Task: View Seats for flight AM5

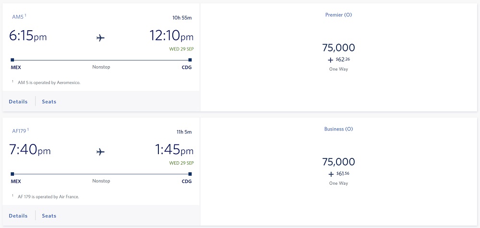Action: coord(49,102)
